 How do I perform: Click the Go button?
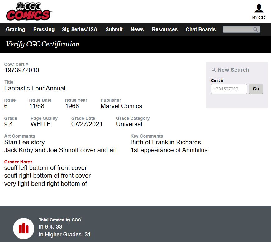pyautogui.click(x=256, y=89)
